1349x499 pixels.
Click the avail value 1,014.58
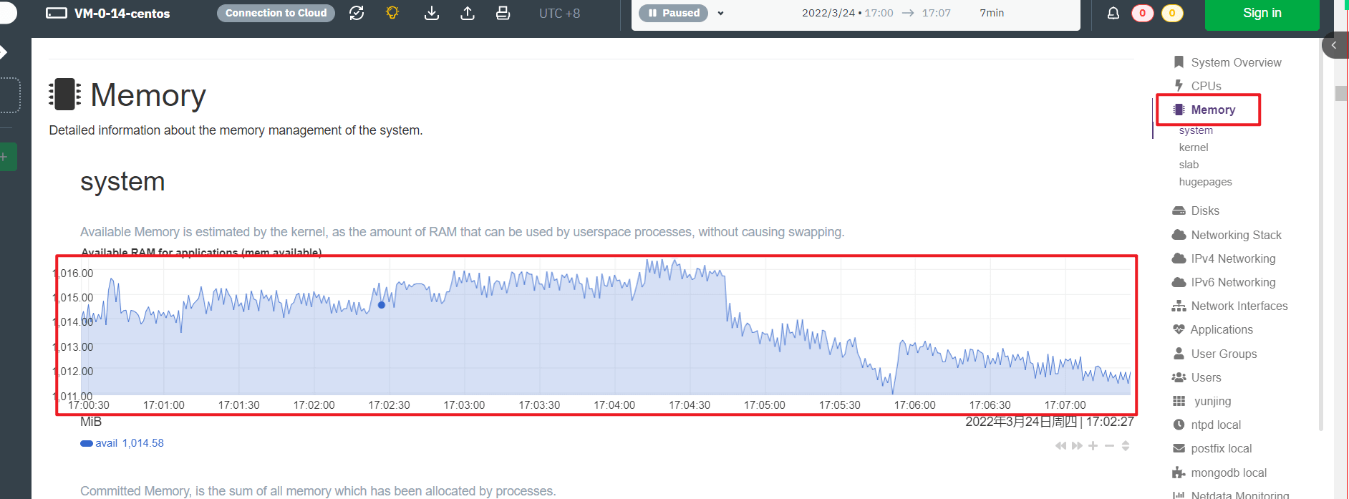click(x=143, y=443)
